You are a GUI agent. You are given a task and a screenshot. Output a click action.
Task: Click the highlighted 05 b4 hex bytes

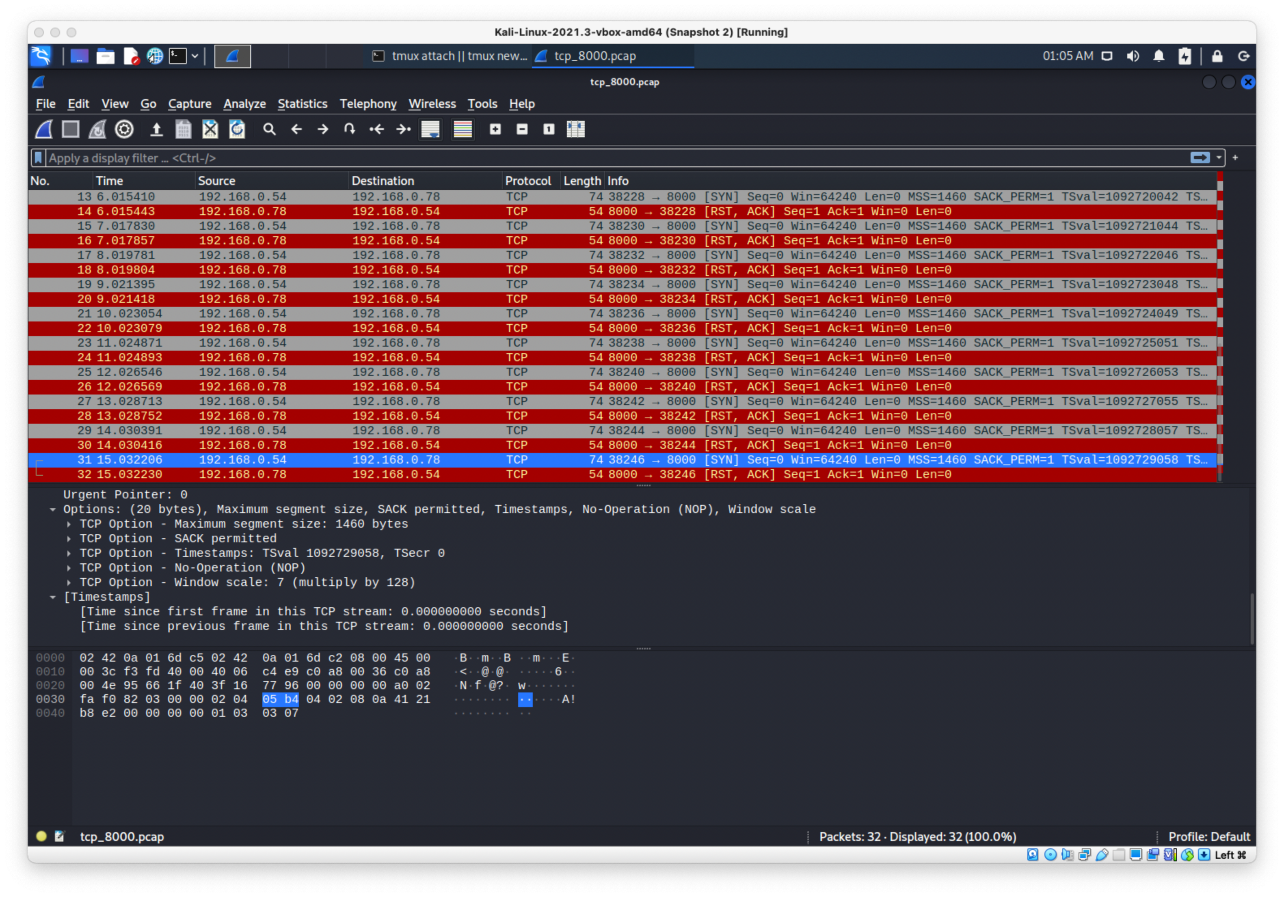coord(280,700)
